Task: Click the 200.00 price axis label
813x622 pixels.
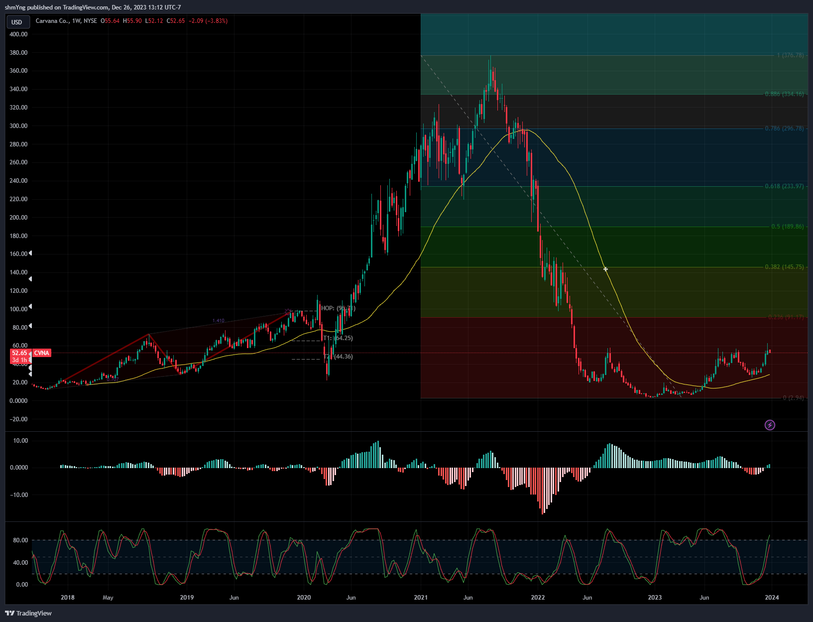Action: point(18,218)
